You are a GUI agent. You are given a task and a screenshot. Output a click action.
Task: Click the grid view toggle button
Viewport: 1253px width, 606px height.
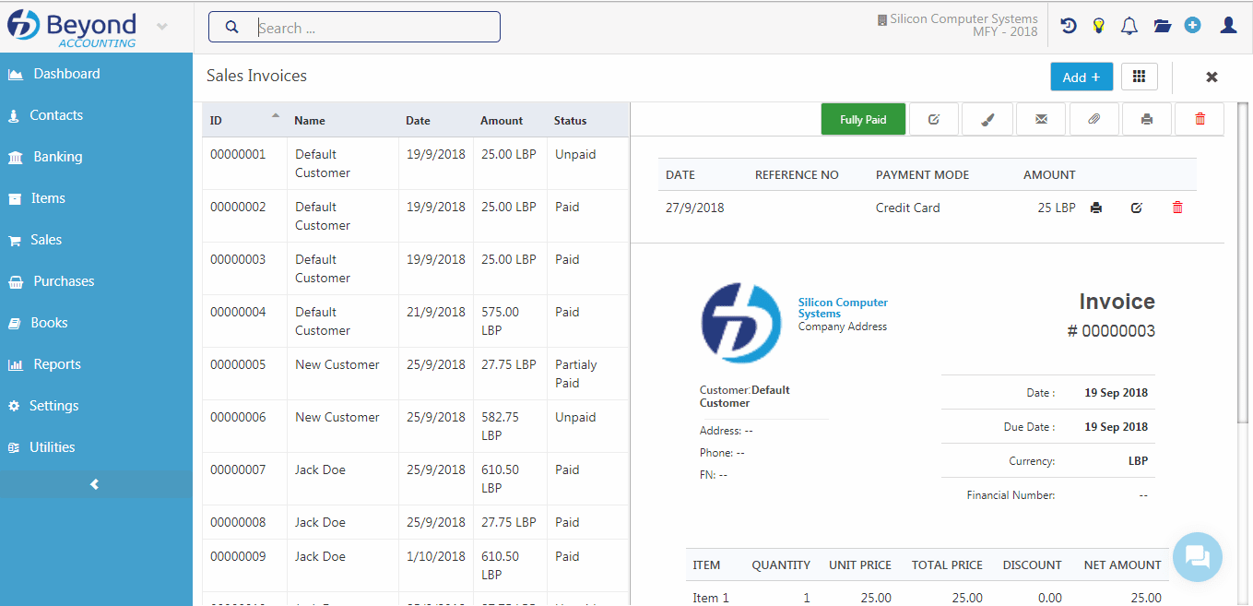click(1140, 77)
